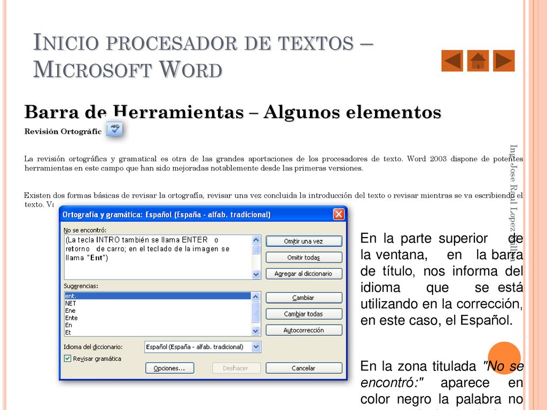547x410 pixels.
Task: Click the 'Revisión Ortográfic' heading text
Action: tap(63, 131)
